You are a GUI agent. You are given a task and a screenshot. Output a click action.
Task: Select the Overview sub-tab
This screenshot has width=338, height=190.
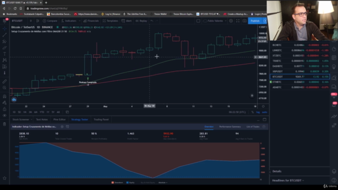[209, 127]
